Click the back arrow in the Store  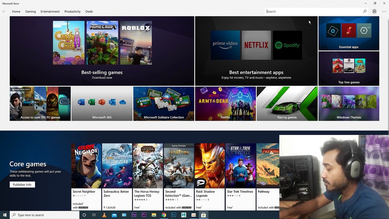pyautogui.click(x=4, y=12)
